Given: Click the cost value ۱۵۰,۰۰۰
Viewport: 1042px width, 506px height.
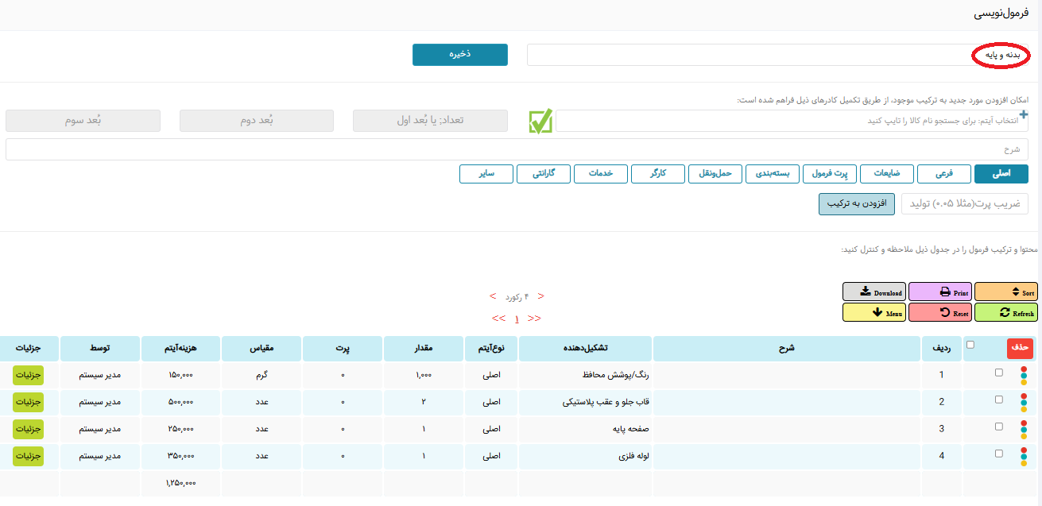Looking at the screenshot, I should pyautogui.click(x=180, y=375).
